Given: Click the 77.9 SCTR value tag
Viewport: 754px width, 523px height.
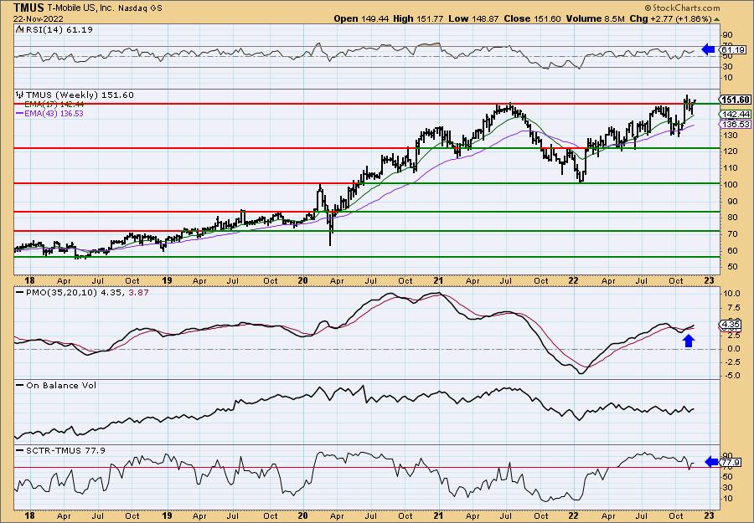Looking at the screenshot, I should click(x=731, y=463).
